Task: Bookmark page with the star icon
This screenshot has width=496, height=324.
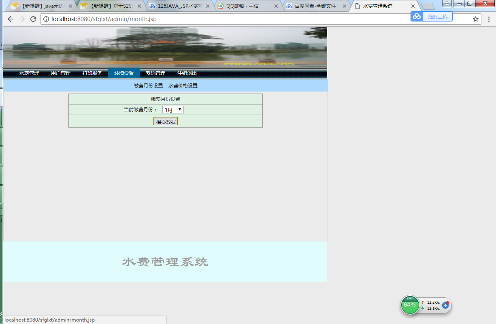Action: (x=476, y=19)
